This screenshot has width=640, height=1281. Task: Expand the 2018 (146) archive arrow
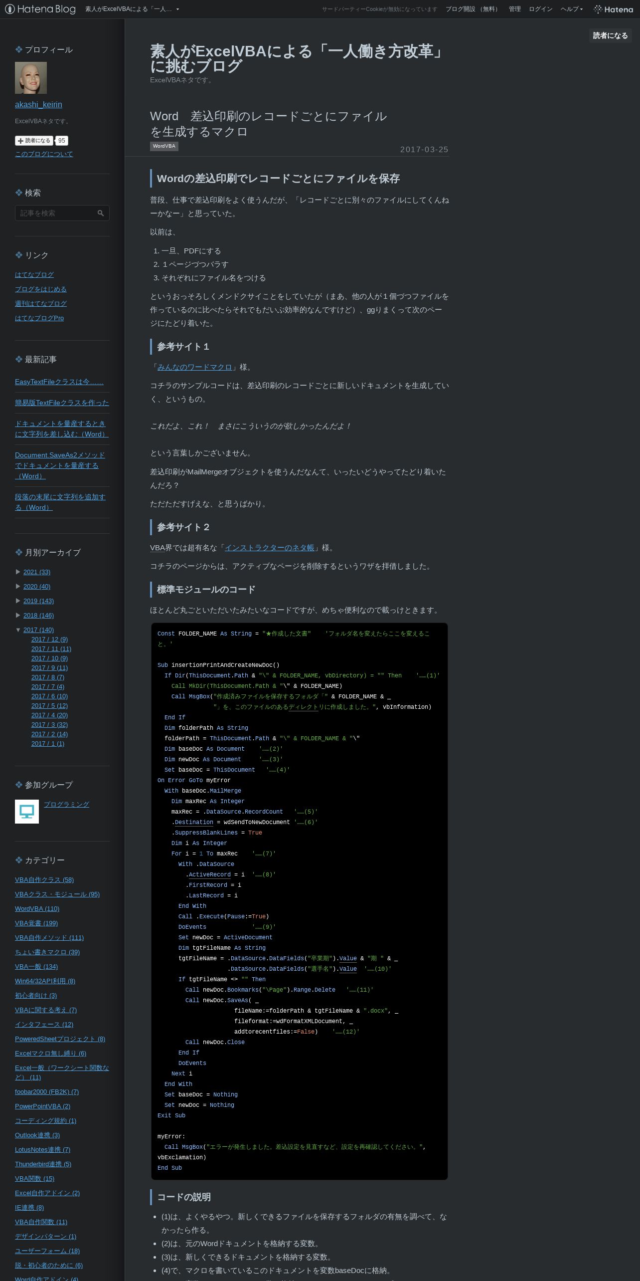[x=18, y=615]
